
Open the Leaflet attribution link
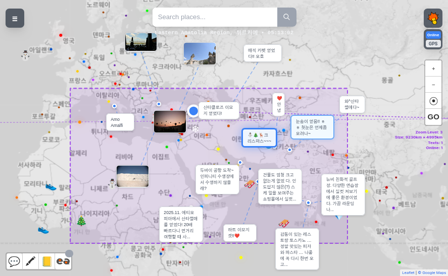[x=408, y=272]
